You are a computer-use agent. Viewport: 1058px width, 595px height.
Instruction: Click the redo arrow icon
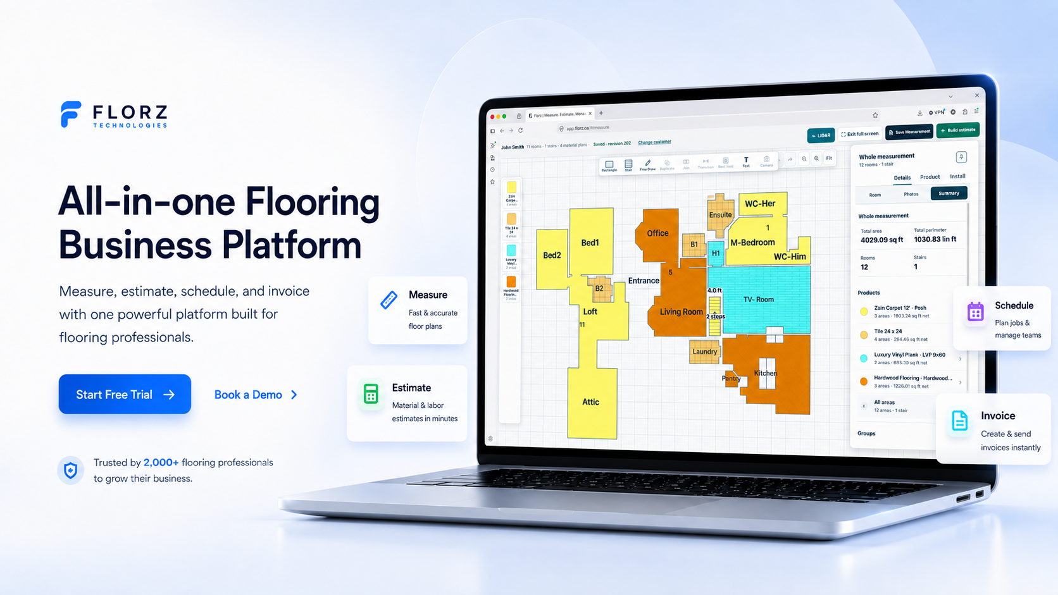coord(790,159)
